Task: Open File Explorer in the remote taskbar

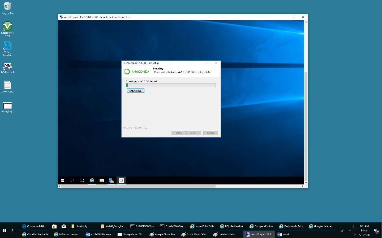Action: coord(102,180)
